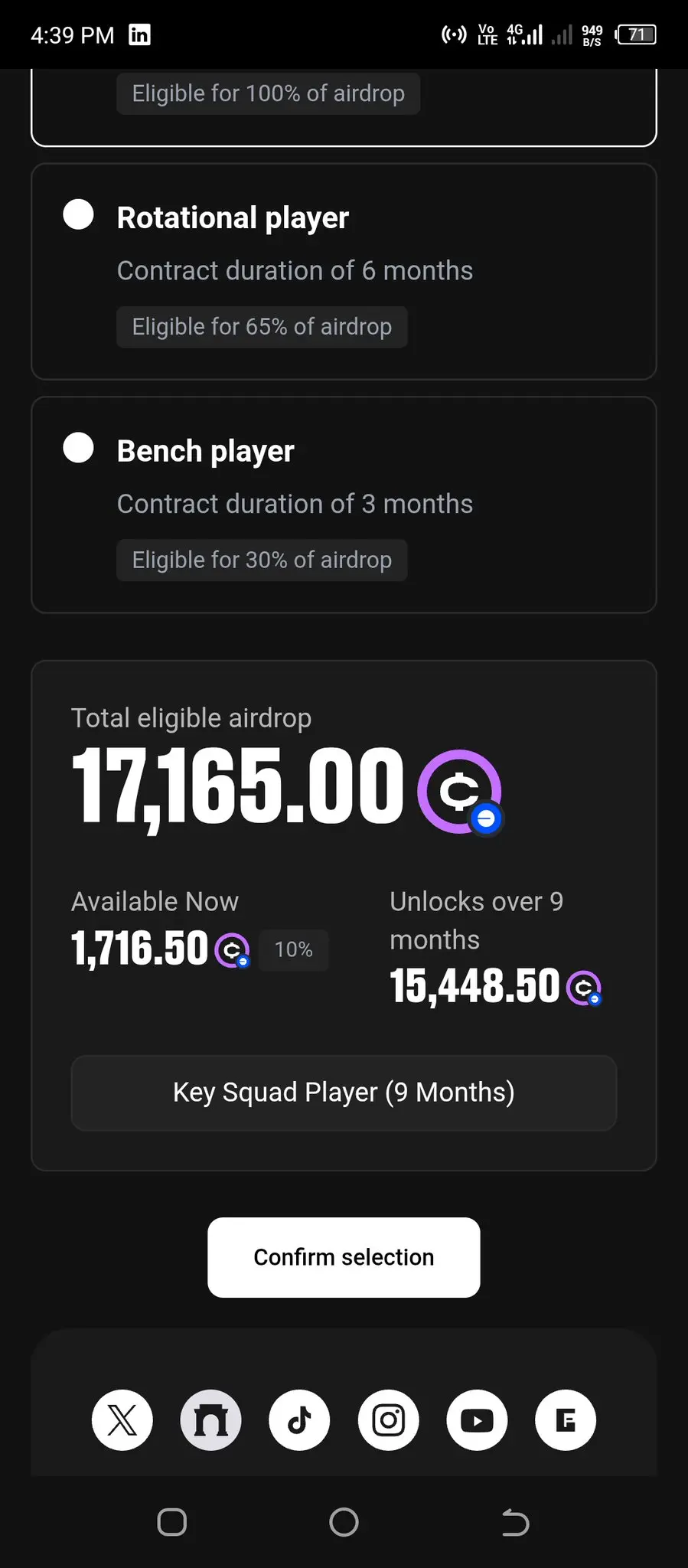Image resolution: width=688 pixels, height=1568 pixels.
Task: Tap the large token coin icon
Action: click(x=460, y=792)
